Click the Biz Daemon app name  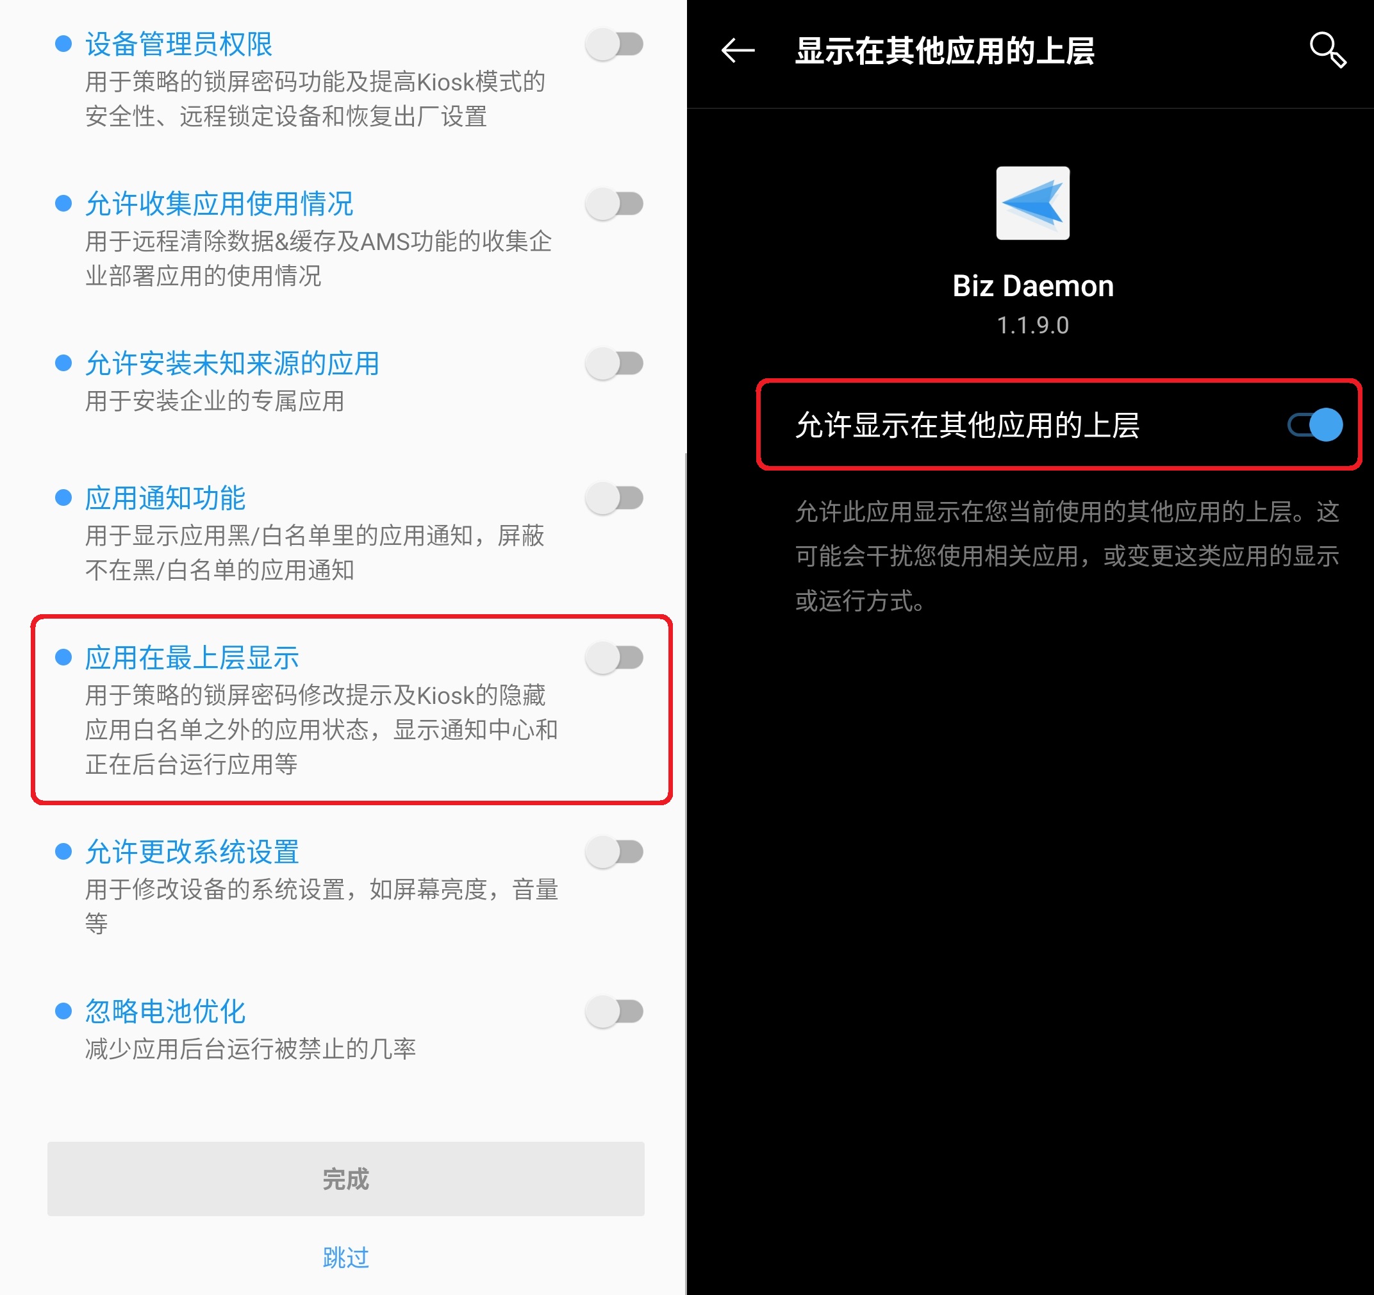[x=1032, y=285]
